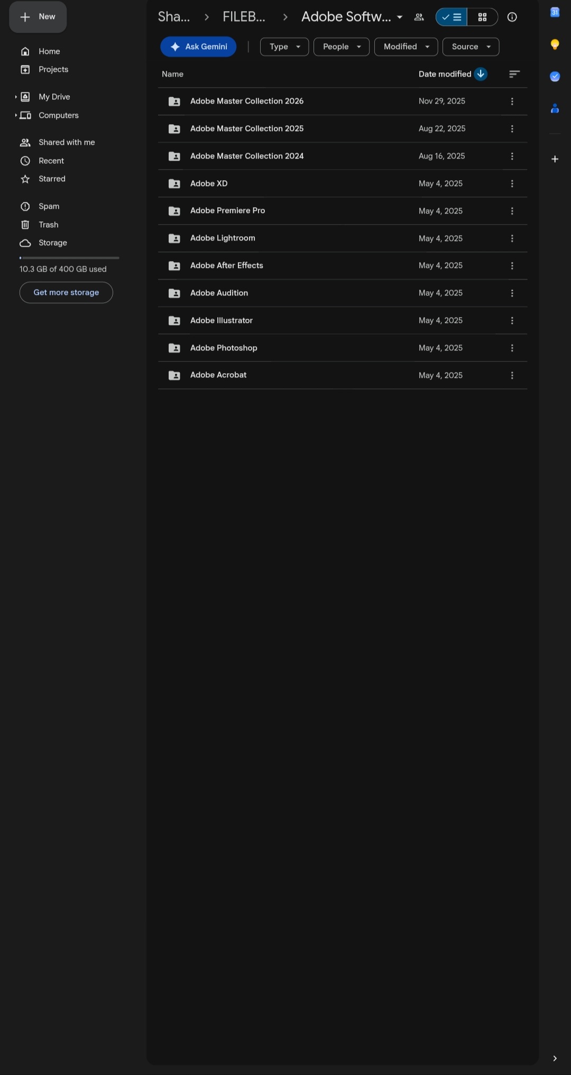571x1075 pixels.
Task: Reverse sort direction with the arrow icon
Action: click(x=481, y=74)
